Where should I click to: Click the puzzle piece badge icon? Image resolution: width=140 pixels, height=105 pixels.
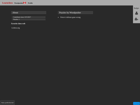(x=136, y=19)
